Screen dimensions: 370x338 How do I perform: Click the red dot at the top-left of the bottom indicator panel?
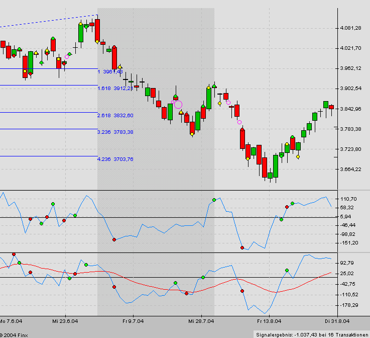click(14, 255)
